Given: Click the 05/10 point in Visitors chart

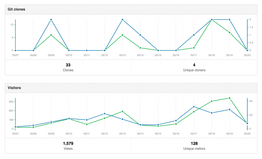Looking at the screenshot, I should tap(69, 119).
